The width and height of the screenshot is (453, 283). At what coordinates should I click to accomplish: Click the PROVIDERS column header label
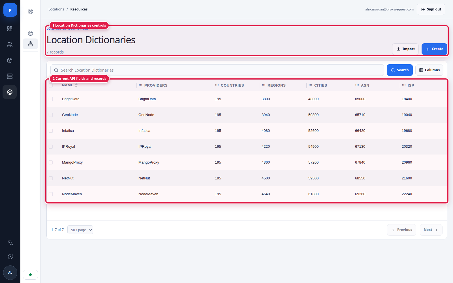(x=156, y=85)
